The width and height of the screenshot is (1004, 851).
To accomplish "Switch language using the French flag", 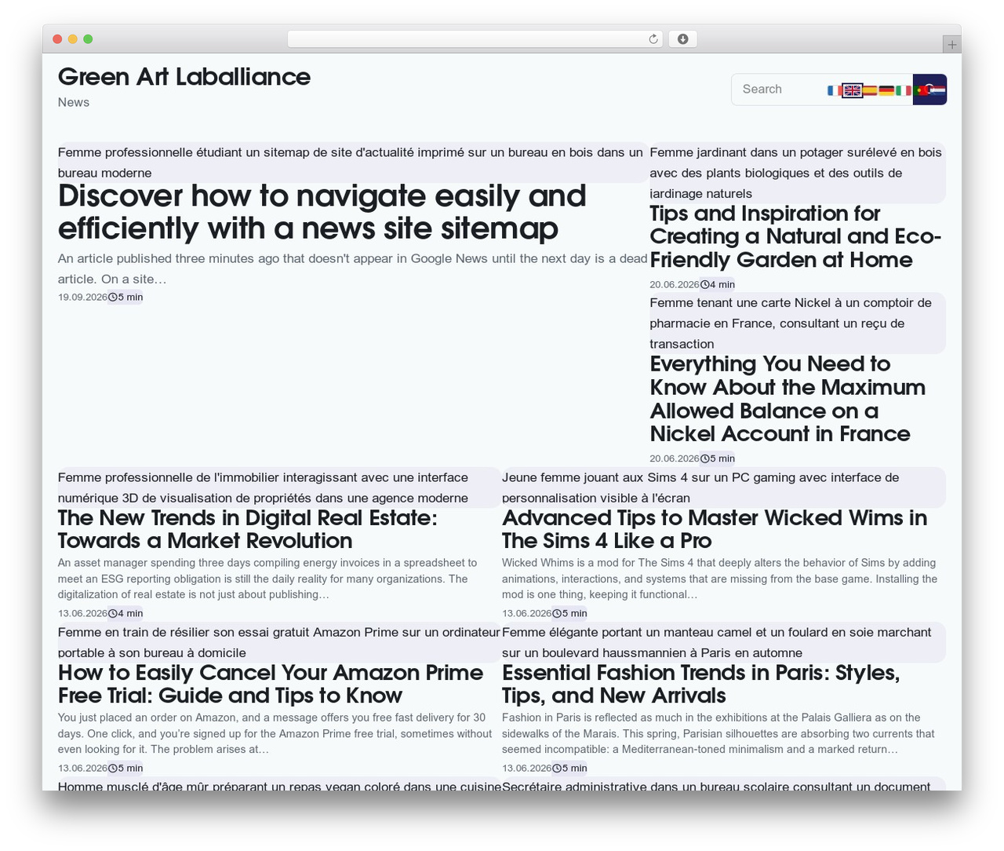I will pos(835,90).
